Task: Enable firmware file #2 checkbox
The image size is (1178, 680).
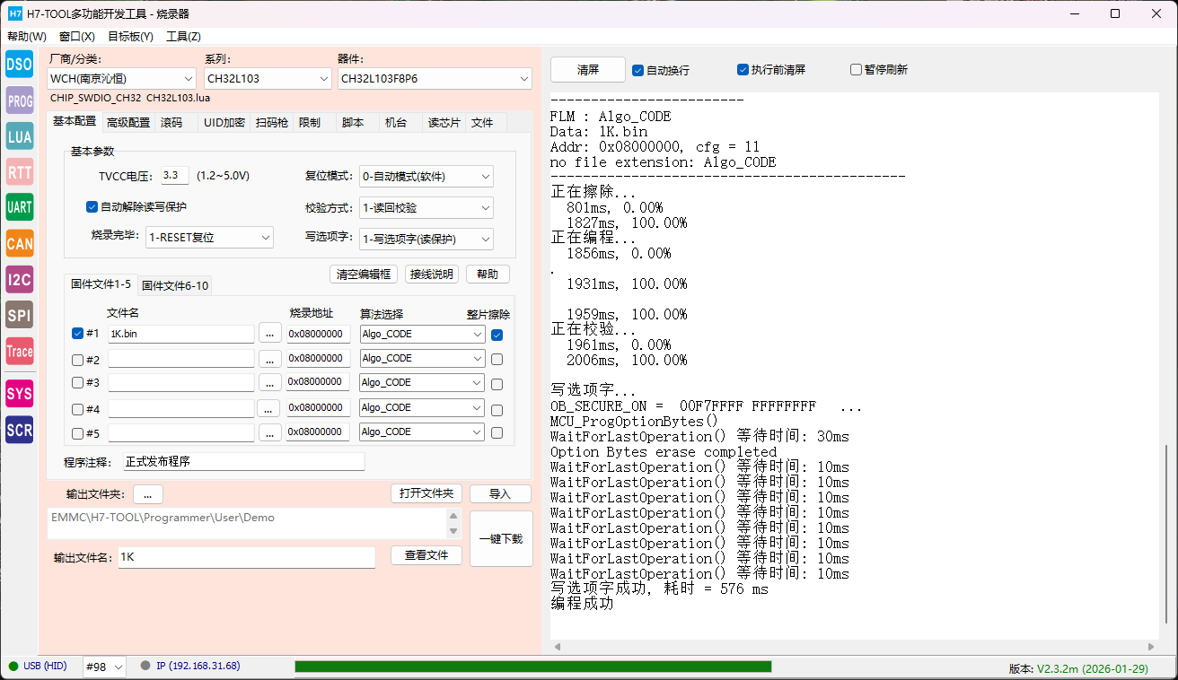Action: pyautogui.click(x=77, y=360)
